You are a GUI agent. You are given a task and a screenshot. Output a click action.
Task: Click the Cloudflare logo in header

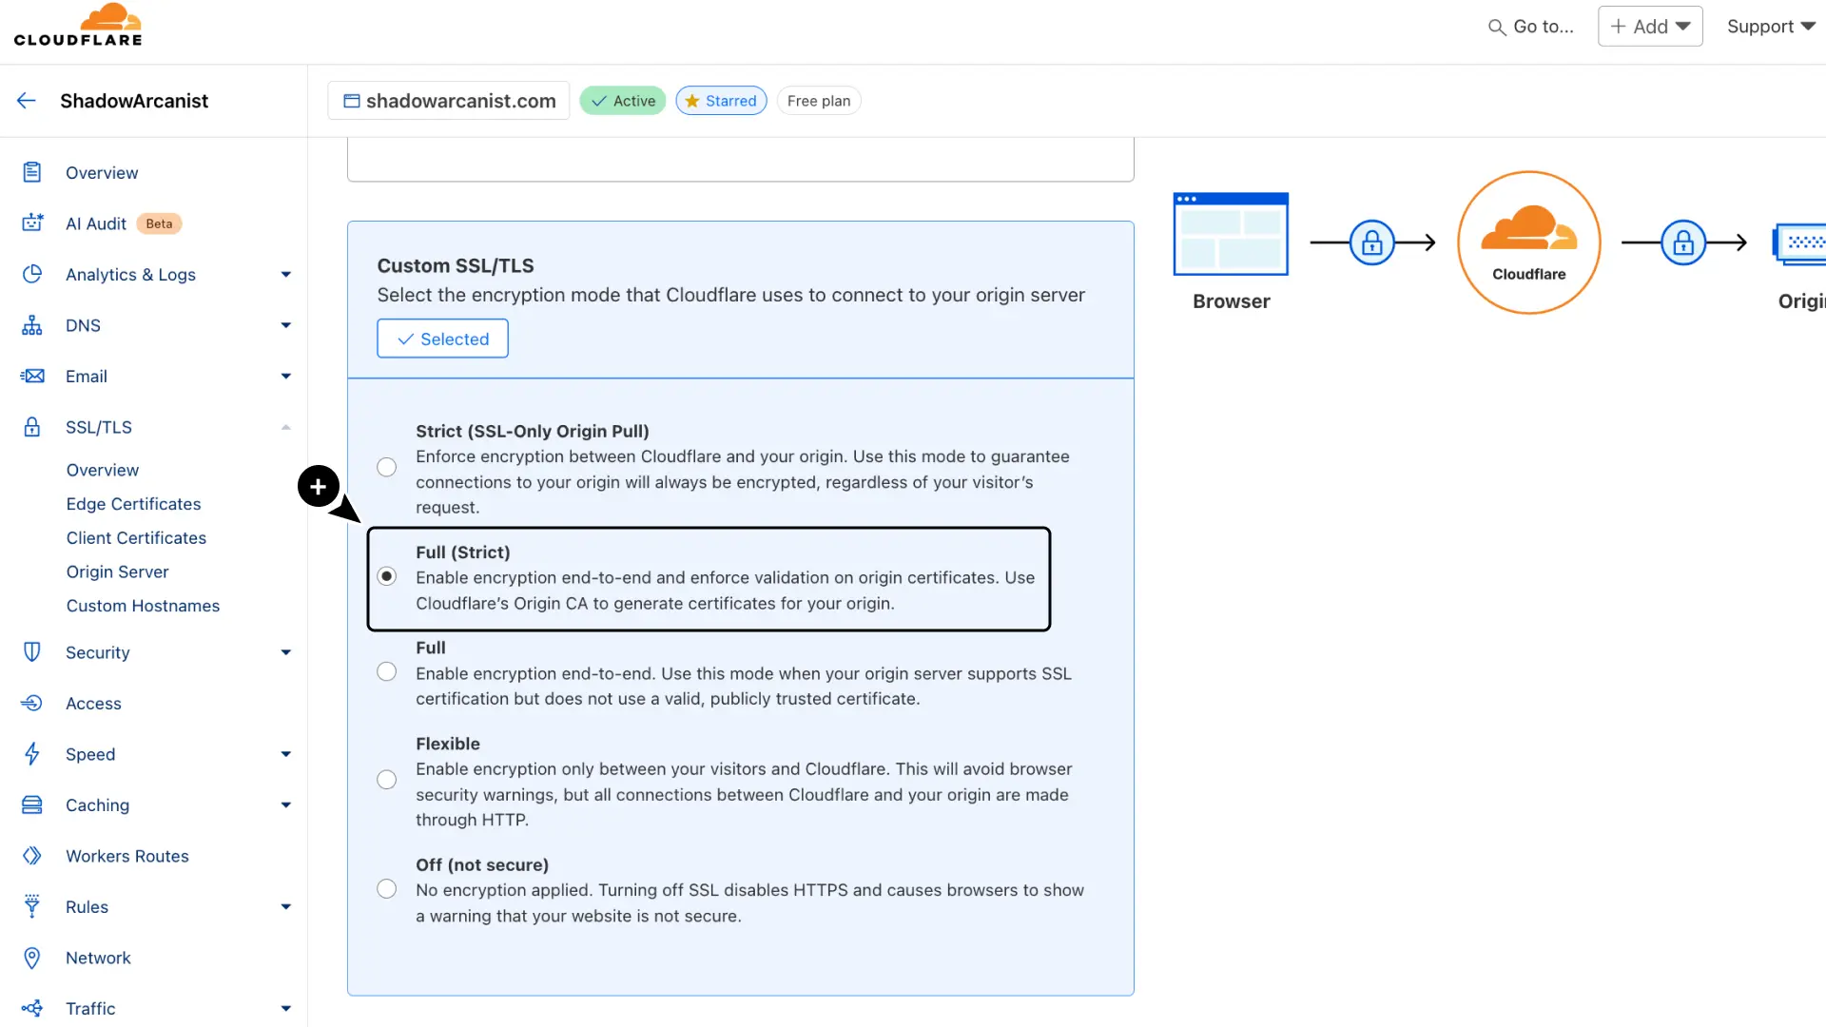(78, 26)
